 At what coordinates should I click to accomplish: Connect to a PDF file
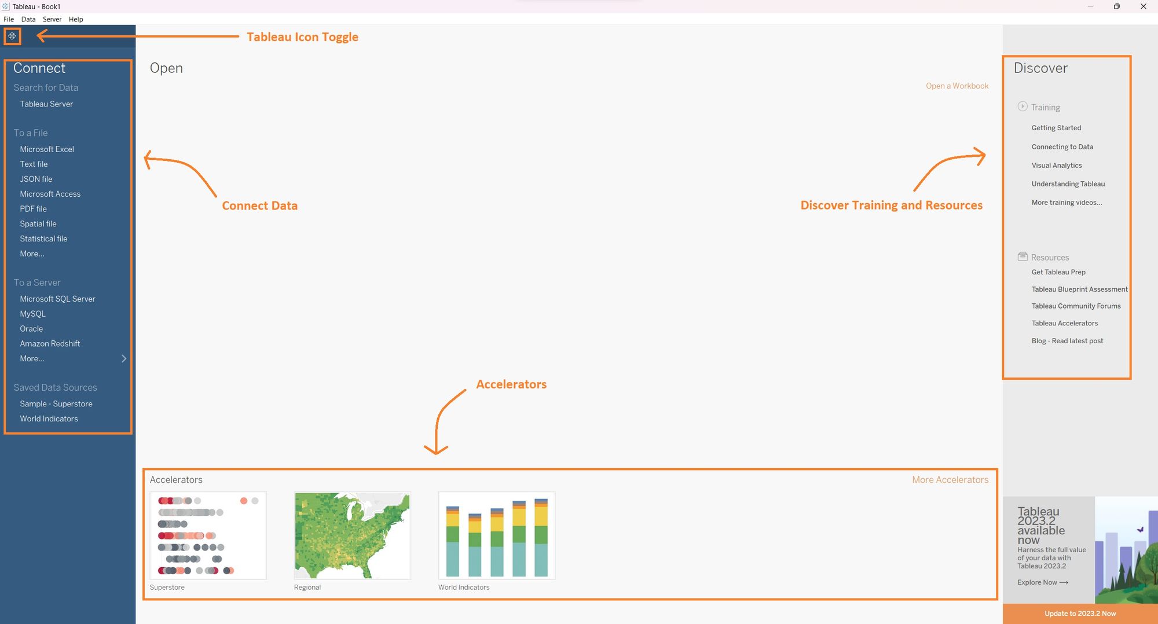[33, 209]
